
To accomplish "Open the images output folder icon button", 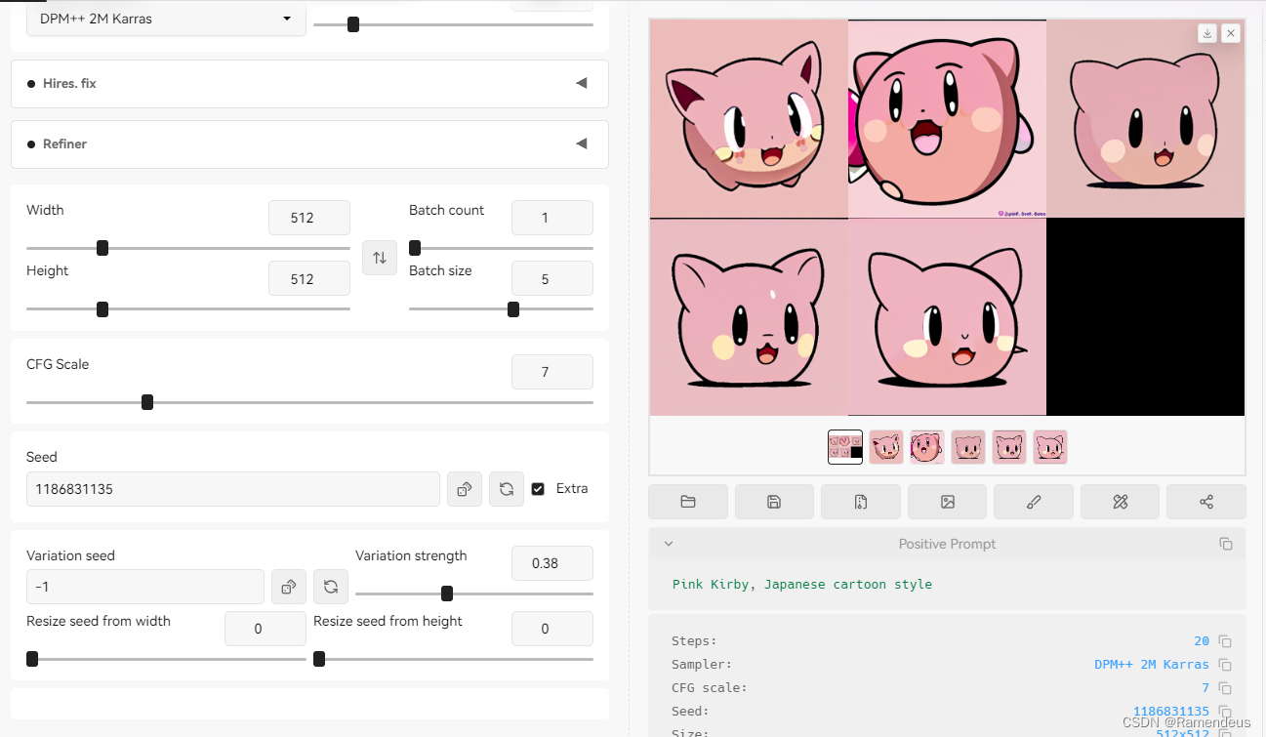I will 688,502.
